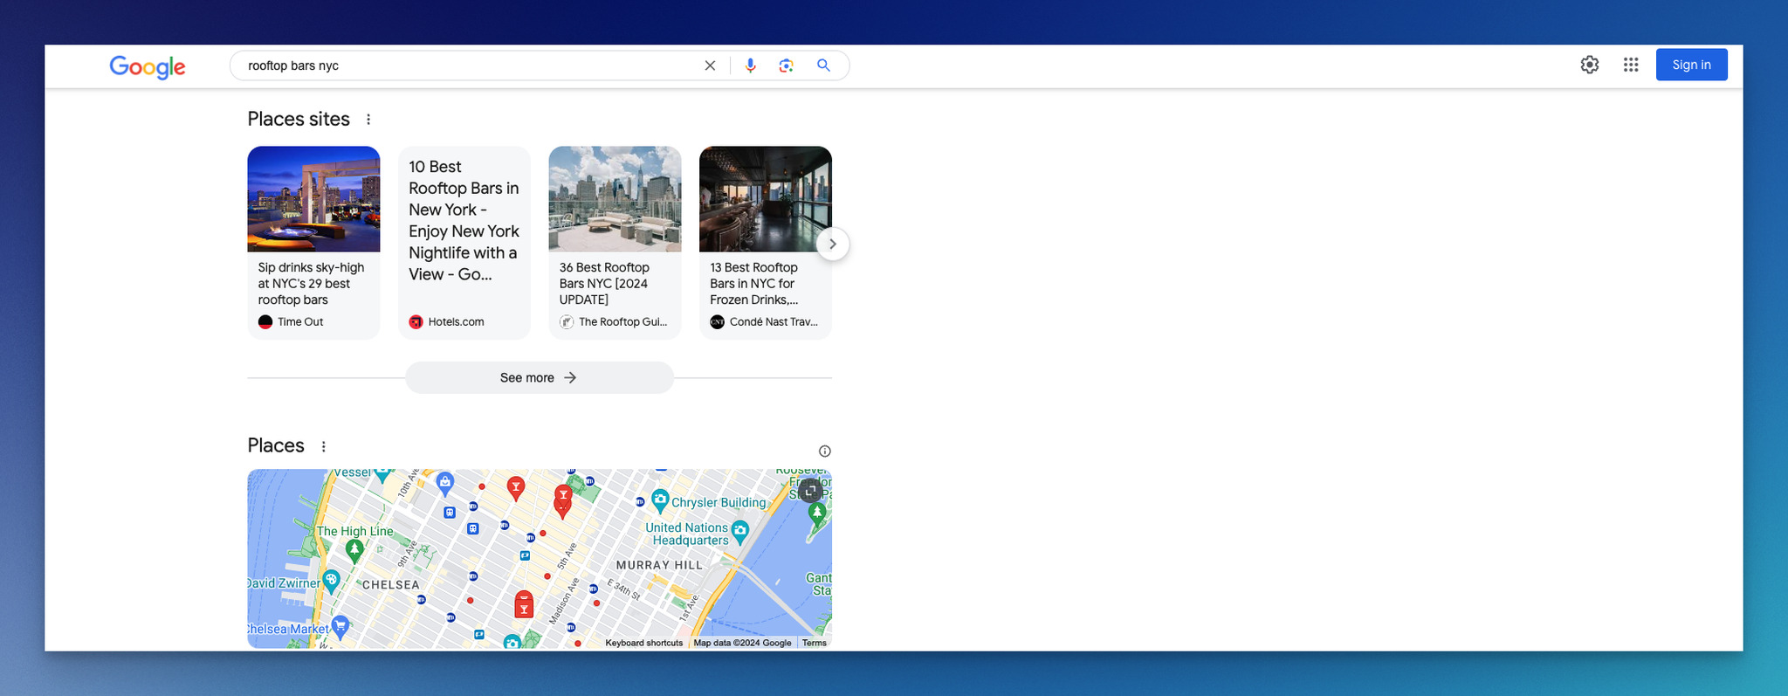Open Time Out rooftop bars card image
Image resolution: width=1788 pixels, height=696 pixels.
(313, 199)
